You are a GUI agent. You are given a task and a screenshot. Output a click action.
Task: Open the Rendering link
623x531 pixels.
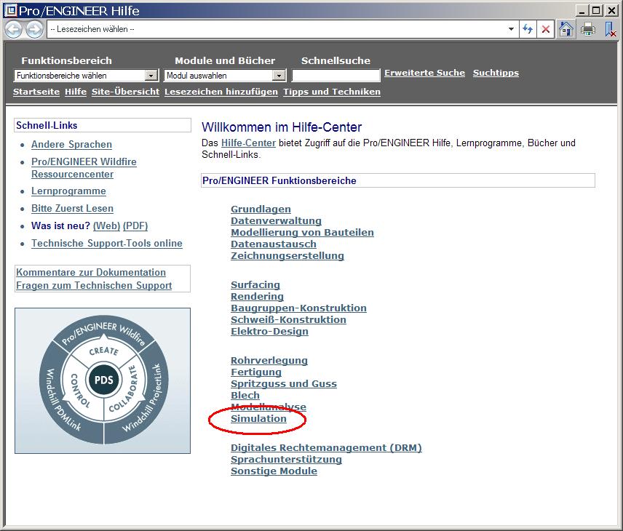click(x=257, y=297)
